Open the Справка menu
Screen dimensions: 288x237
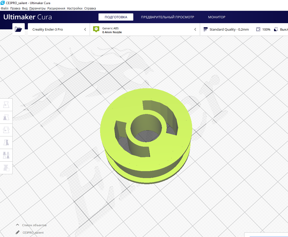click(x=90, y=8)
